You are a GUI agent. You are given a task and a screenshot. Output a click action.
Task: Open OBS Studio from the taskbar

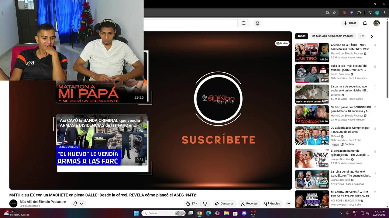[253, 213]
